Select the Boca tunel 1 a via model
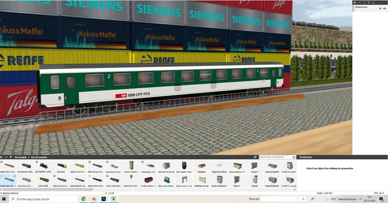The image size is (388, 203). 184,181
